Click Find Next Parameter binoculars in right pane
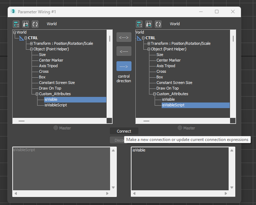The height and width of the screenshot is (205, 256). tap(149, 24)
